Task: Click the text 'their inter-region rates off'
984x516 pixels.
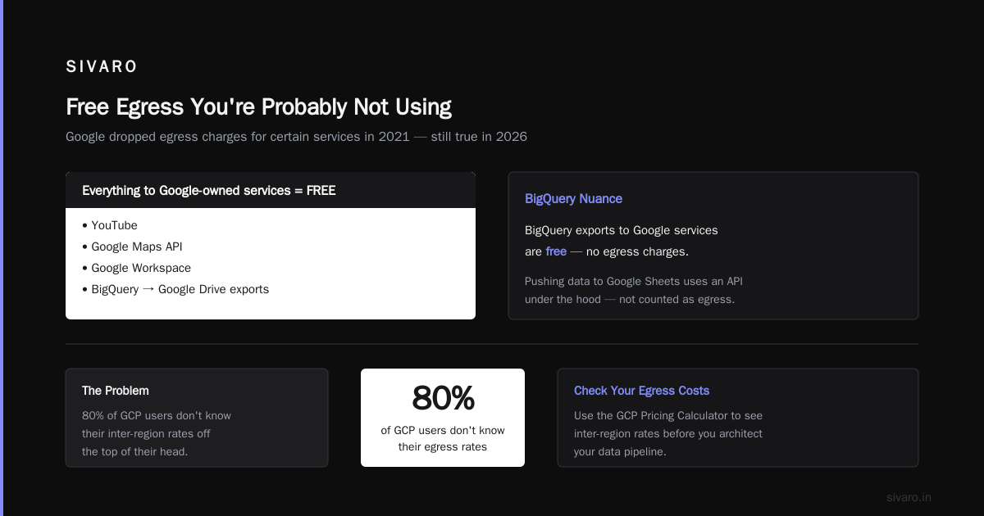Action: point(146,433)
